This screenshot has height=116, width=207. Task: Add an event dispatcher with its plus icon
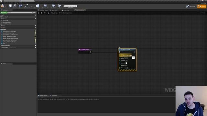pos(35,45)
